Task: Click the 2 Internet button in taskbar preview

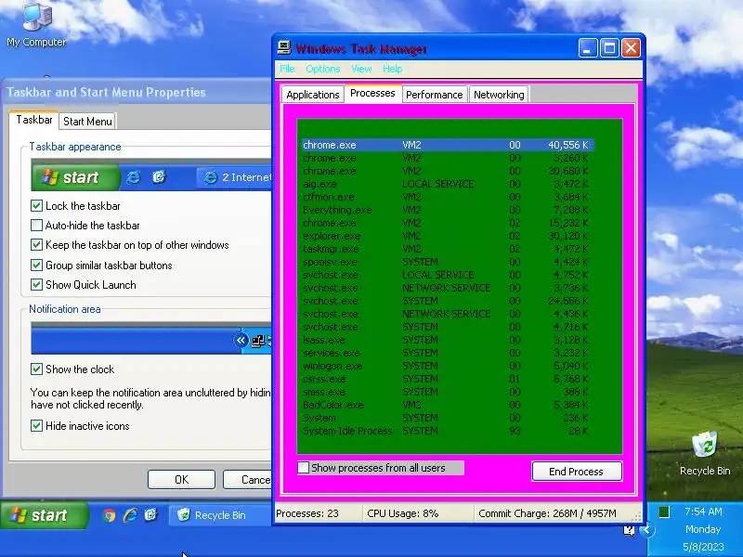Action: click(235, 177)
